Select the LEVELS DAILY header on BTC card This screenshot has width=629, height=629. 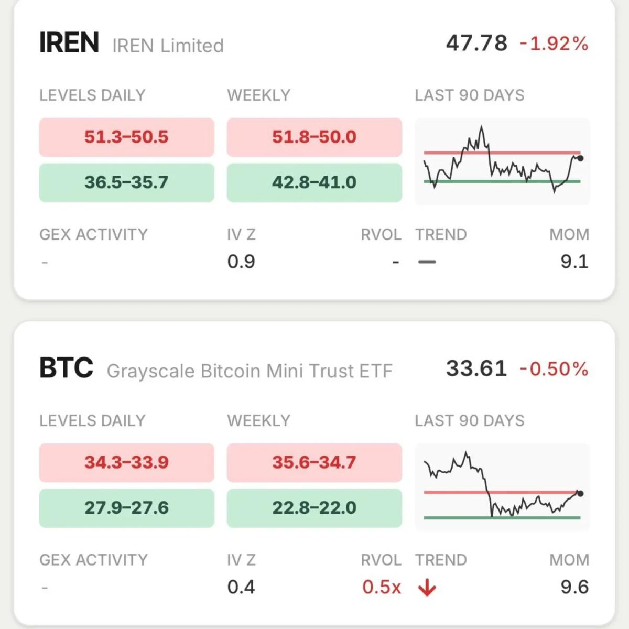point(92,420)
